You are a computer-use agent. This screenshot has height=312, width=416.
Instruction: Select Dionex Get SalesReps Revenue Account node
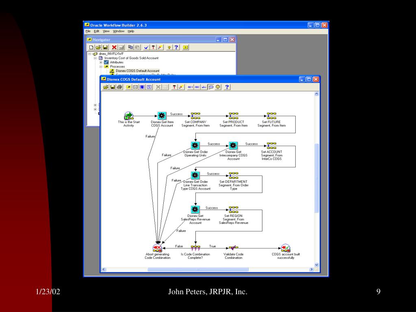pyautogui.click(x=195, y=209)
